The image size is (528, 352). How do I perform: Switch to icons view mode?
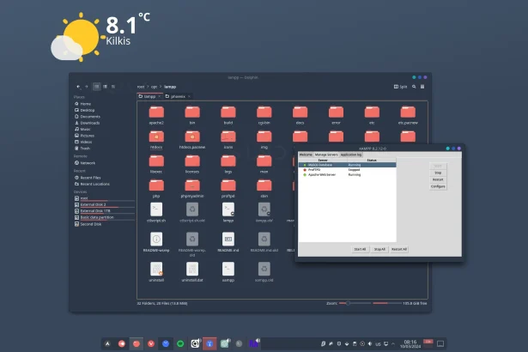[x=95, y=87]
